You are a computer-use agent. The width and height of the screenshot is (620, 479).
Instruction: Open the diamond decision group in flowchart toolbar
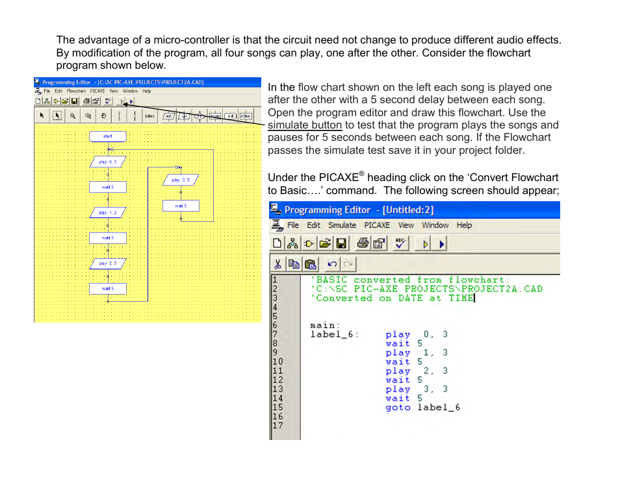(200, 116)
